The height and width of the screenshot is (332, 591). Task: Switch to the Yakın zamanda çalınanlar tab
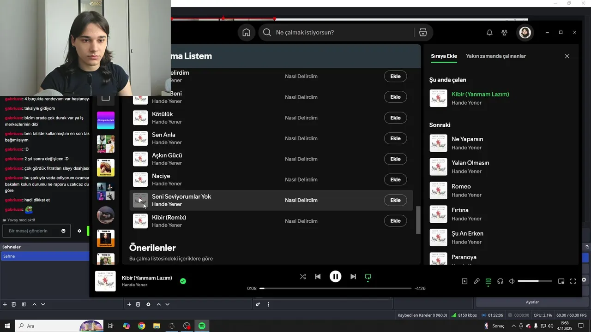pos(496,56)
